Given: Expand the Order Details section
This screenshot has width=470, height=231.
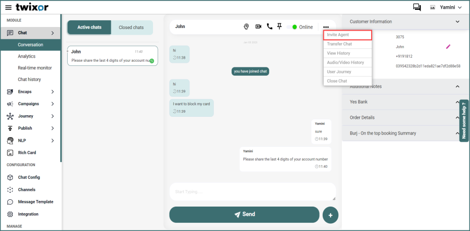Looking at the screenshot, I should click(x=458, y=118).
